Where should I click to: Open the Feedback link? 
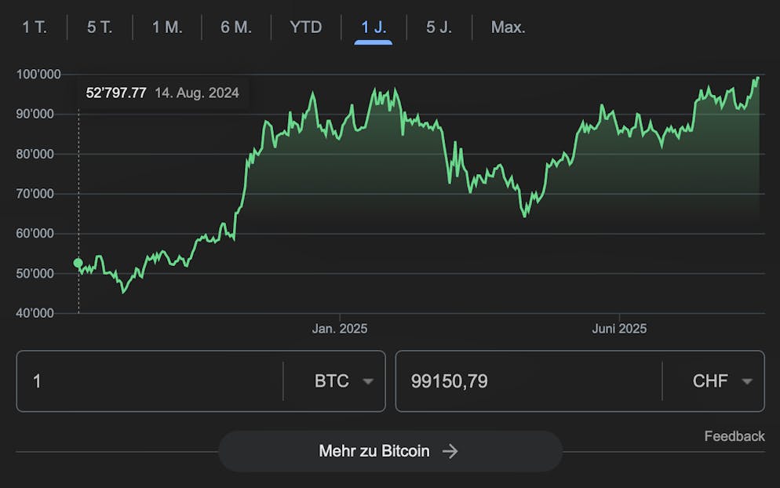(735, 436)
